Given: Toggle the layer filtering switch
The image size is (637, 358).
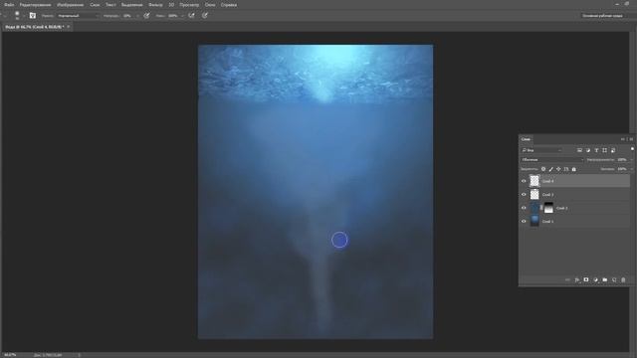Looking at the screenshot, I should coord(632,149).
